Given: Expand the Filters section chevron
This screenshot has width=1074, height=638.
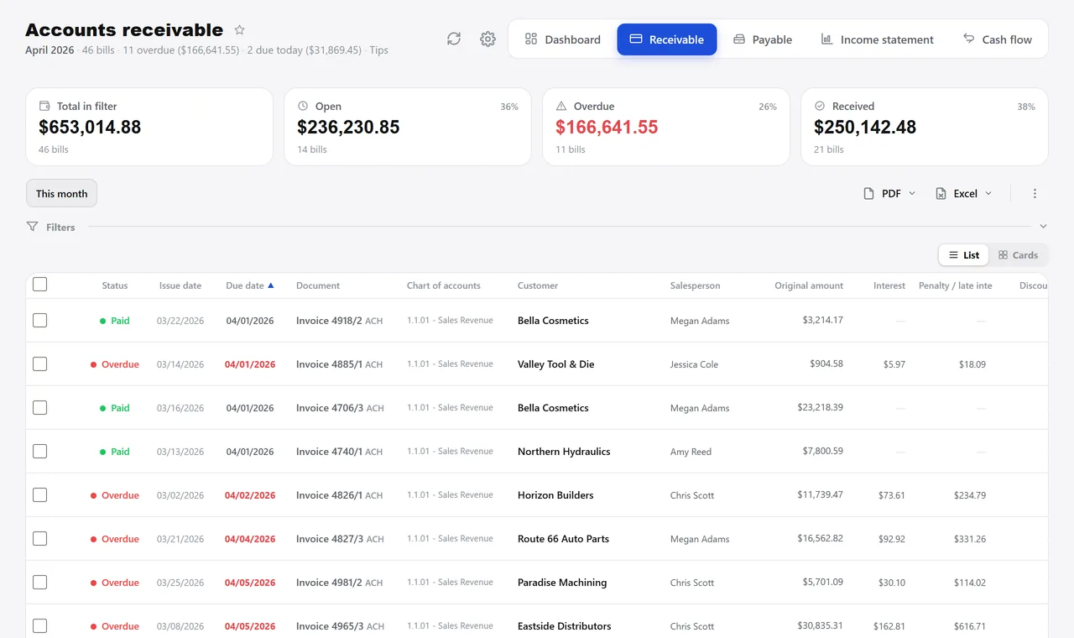Looking at the screenshot, I should point(1043,227).
